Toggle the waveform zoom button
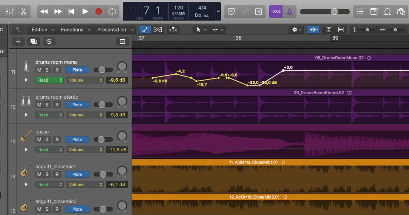Screen dimensions: 409x215 [x=313, y=30]
